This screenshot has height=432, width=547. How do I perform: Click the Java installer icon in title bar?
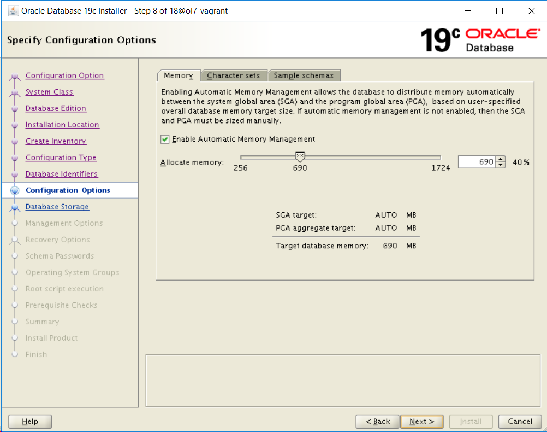(x=13, y=11)
